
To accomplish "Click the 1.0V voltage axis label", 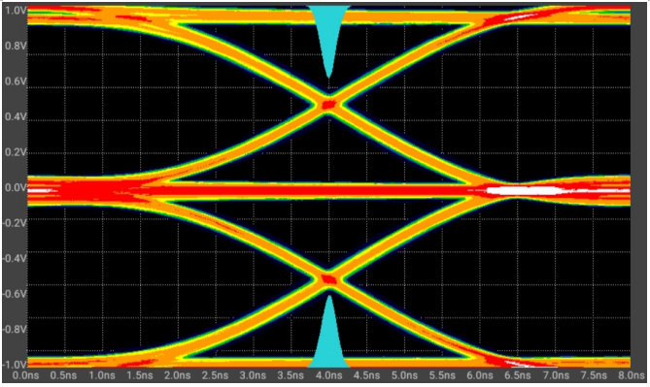I will pos(16,10).
